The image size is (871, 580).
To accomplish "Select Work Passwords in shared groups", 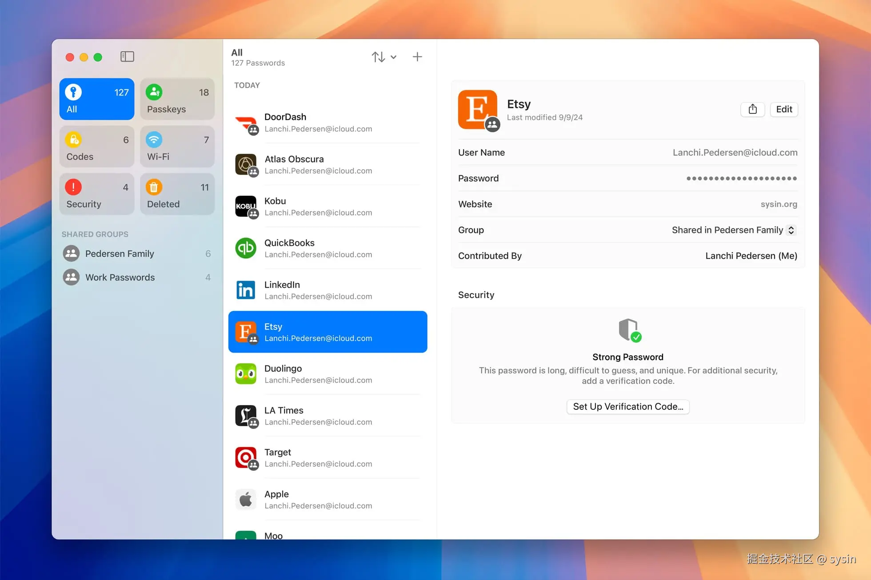I will tap(119, 277).
